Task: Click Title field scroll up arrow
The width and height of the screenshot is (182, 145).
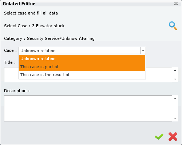Action: click(x=175, y=70)
